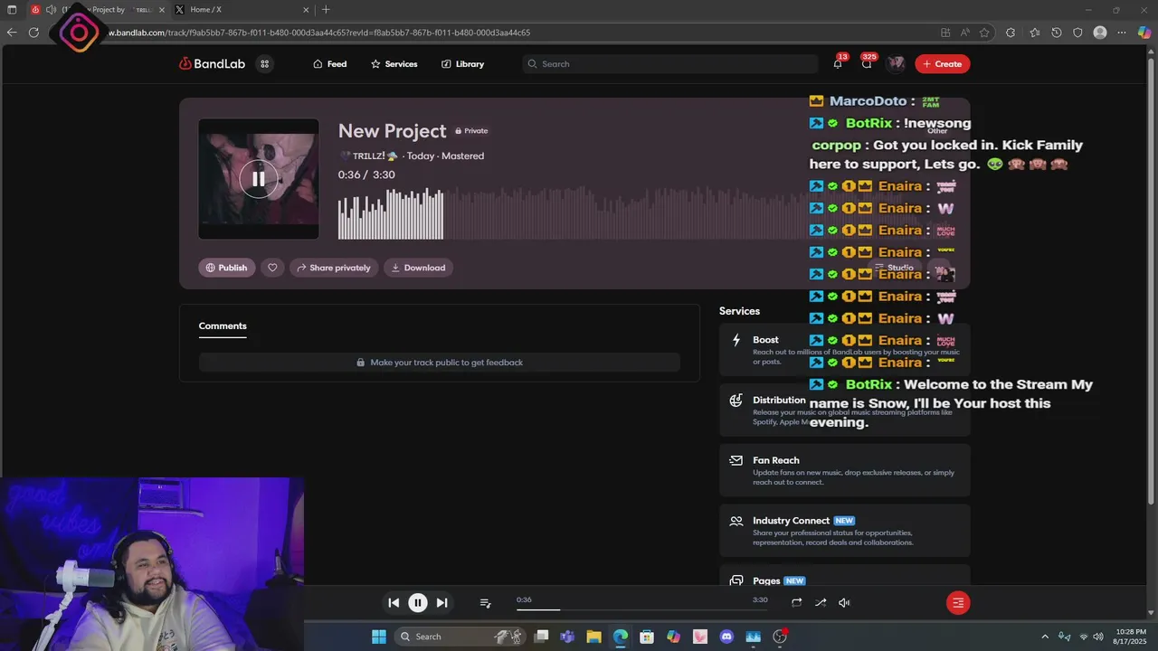Open browser history icon

pos(1056,33)
